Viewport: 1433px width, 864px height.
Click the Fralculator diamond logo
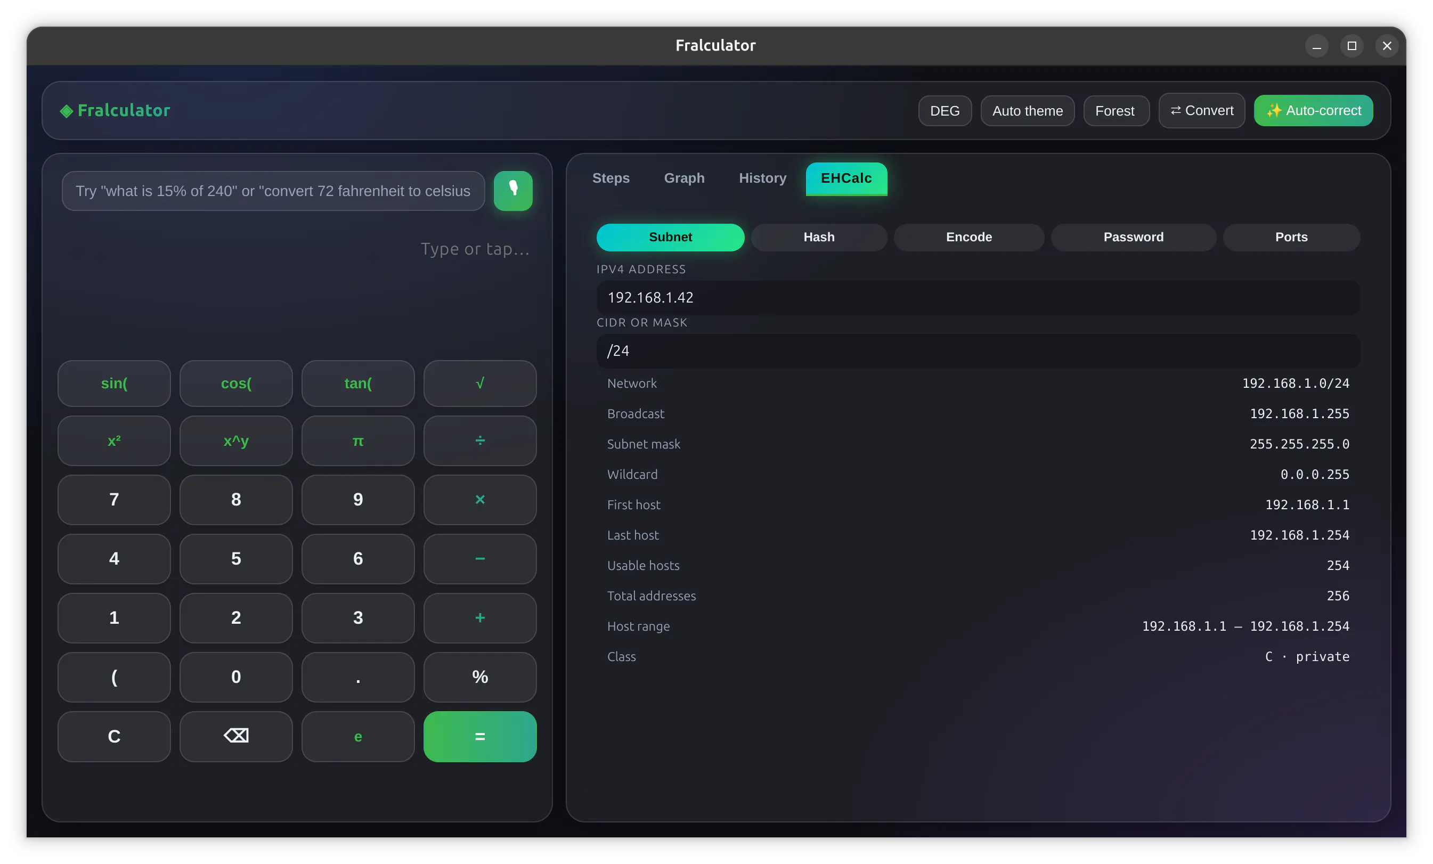pos(66,110)
